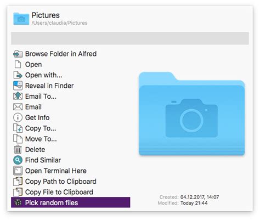Click the Created date 04.12.2017, 14:07
Image resolution: width=260 pixels, height=220 pixels.
[x=200, y=197]
